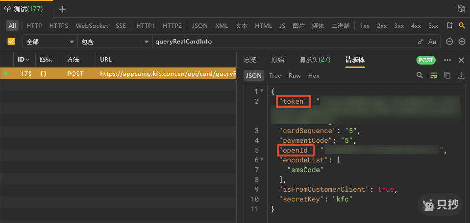Click the green POST method badge
The image size is (470, 223).
[x=425, y=60]
